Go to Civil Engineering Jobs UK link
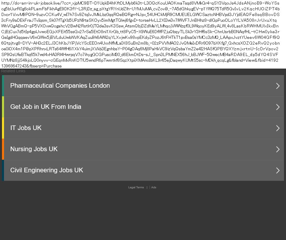Image resolution: width=286 pixels, height=240 pixels. point(47,170)
